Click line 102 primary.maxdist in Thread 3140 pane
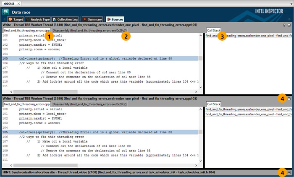 click(x=40, y=45)
